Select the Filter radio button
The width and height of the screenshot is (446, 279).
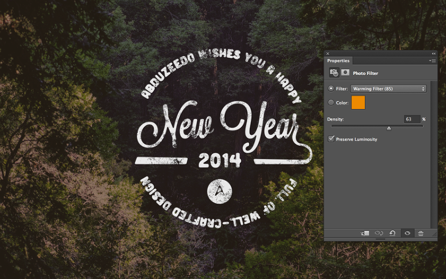pos(331,89)
